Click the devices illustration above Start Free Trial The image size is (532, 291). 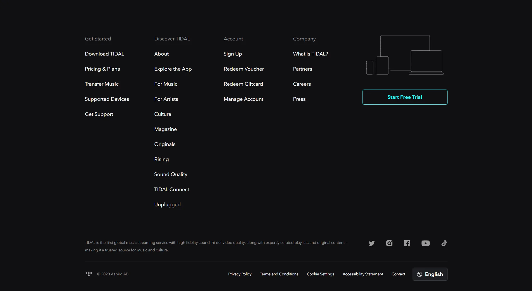click(x=405, y=55)
